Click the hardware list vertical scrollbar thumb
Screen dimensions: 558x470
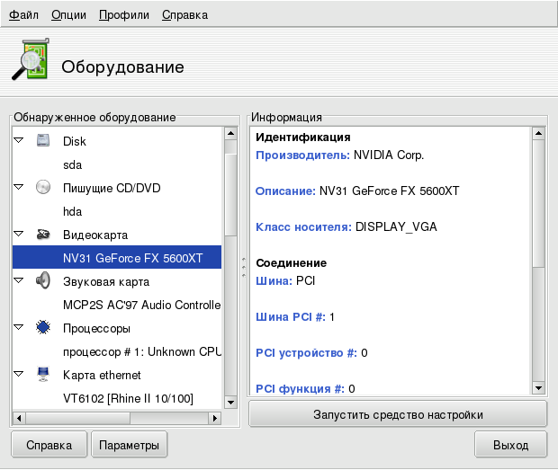[230, 194]
